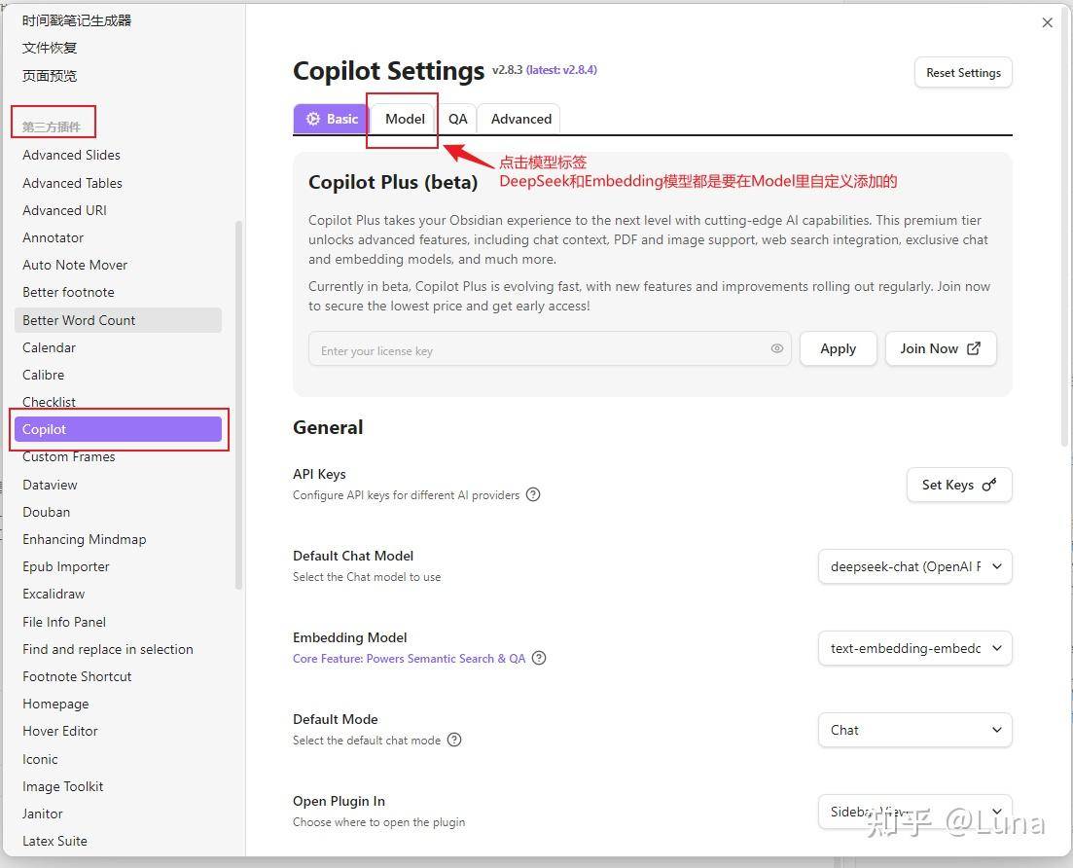This screenshot has height=868, width=1073.
Task: Open Default Mode help question icon
Action: point(454,740)
